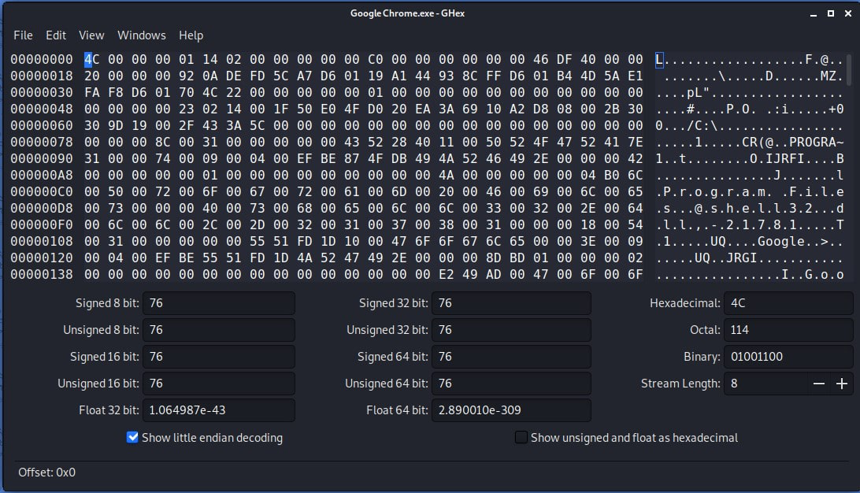Focus the Stream Length input field

coord(766,384)
